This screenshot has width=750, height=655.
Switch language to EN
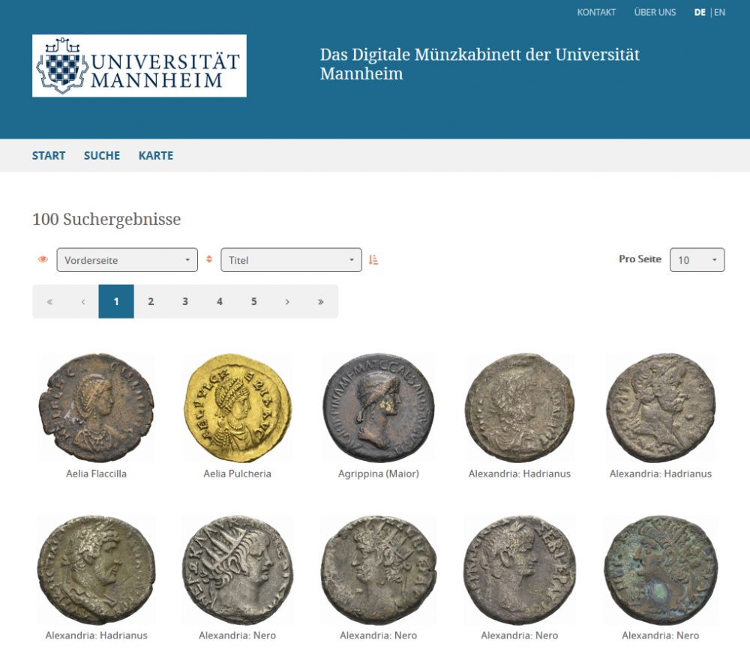(719, 12)
